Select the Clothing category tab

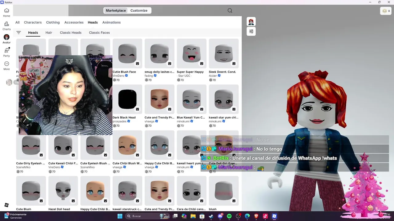tap(53, 22)
